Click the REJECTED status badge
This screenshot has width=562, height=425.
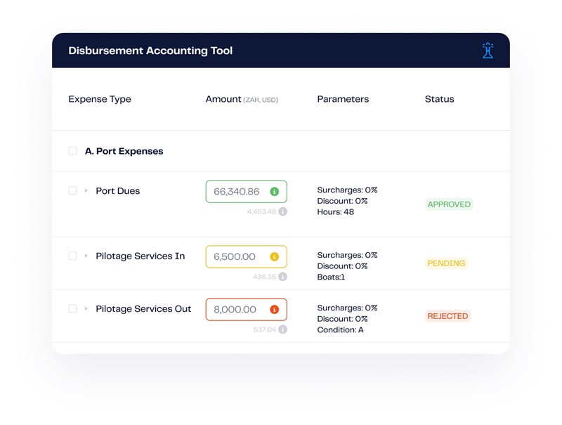447,316
